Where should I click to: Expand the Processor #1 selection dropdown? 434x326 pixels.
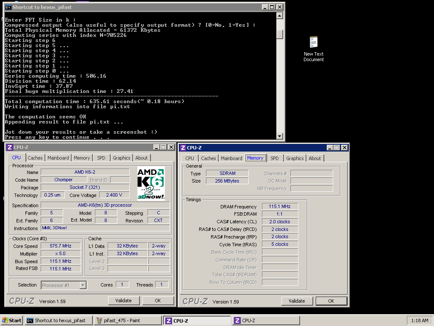[x=83, y=285]
